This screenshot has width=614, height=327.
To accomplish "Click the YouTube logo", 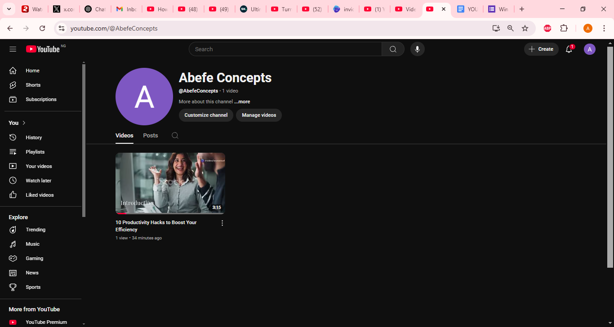I will [43, 49].
